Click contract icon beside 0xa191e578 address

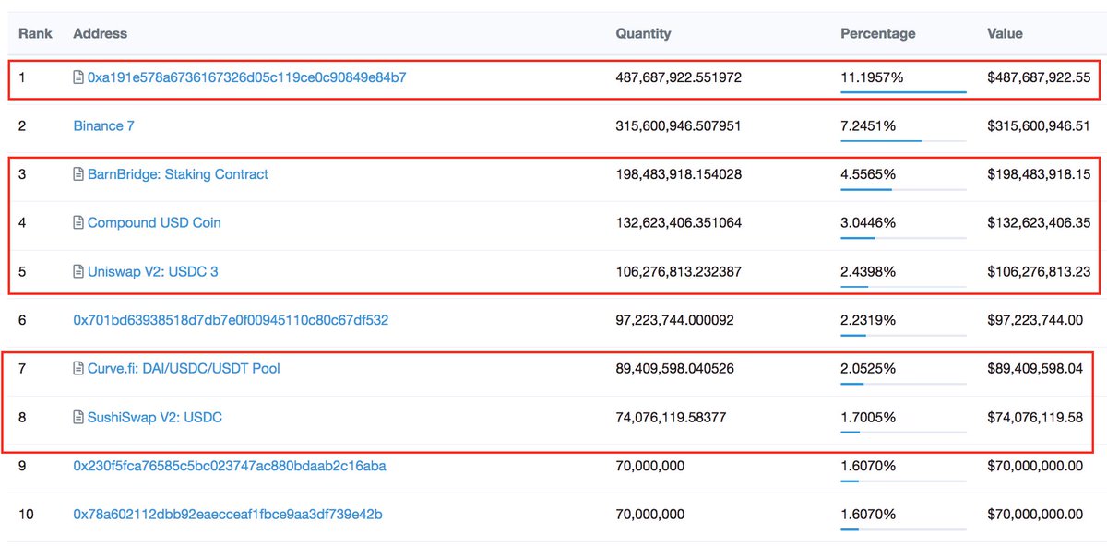(78, 78)
